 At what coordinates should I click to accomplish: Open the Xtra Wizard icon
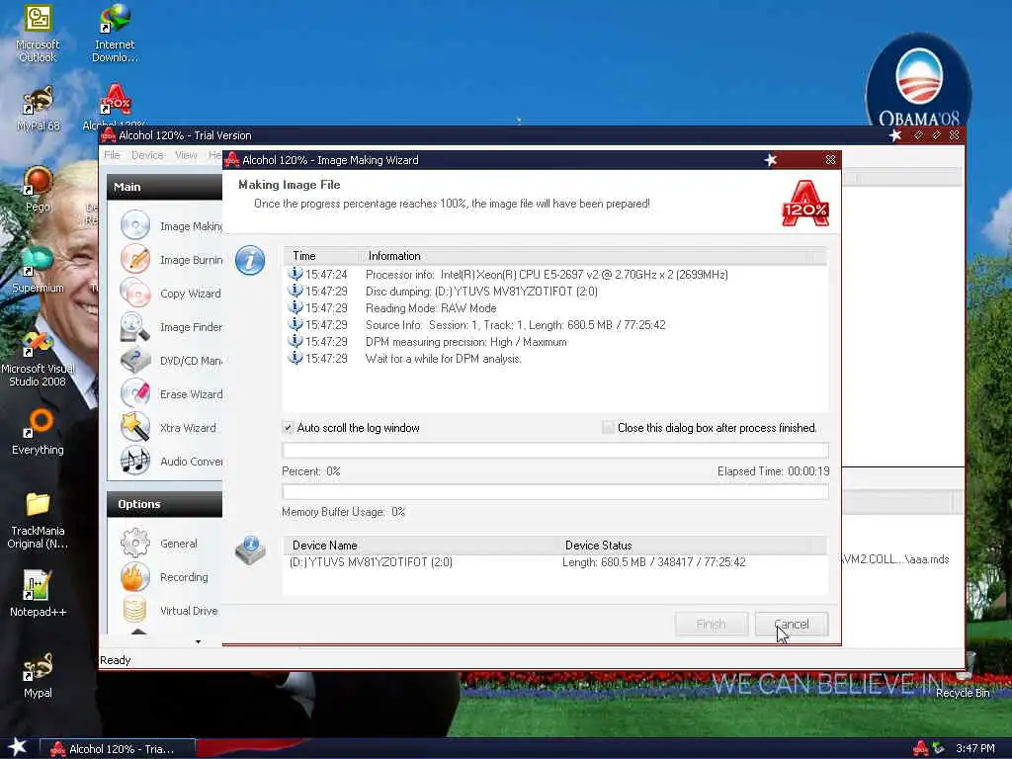[135, 427]
